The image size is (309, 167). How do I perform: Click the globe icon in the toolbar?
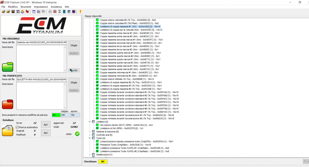tap(74, 12)
